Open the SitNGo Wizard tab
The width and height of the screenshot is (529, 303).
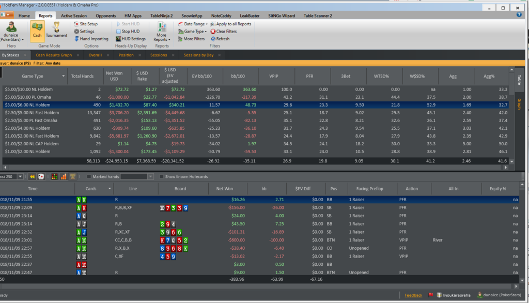coord(282,16)
